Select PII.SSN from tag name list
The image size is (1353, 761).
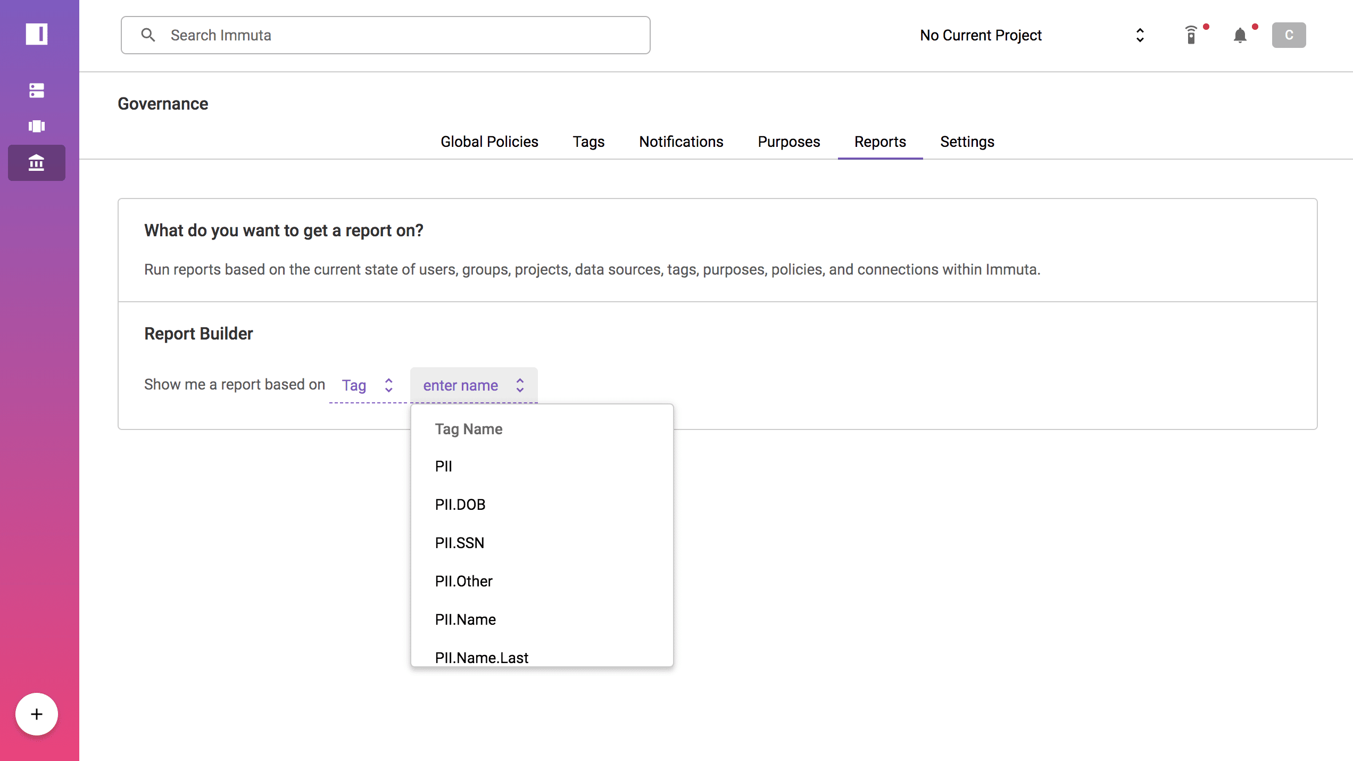459,543
